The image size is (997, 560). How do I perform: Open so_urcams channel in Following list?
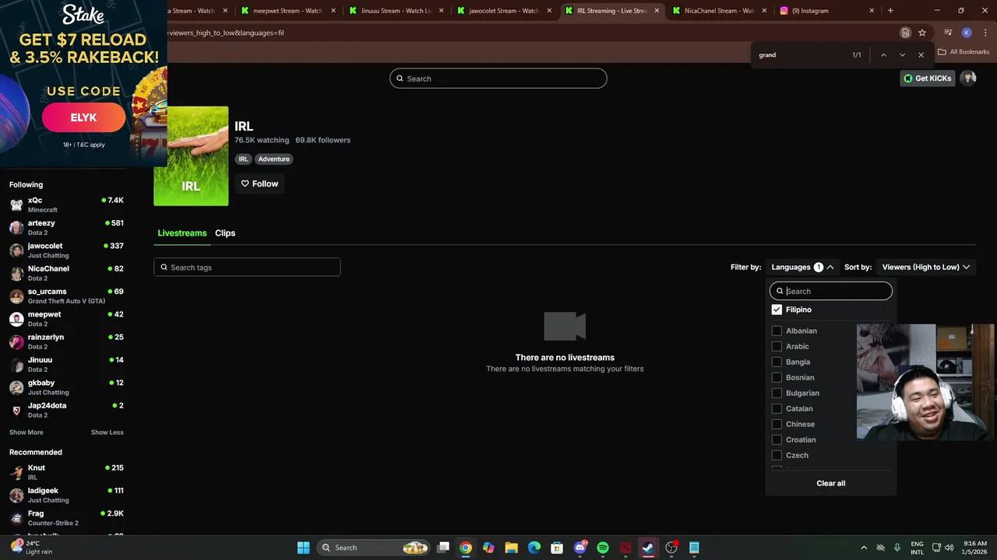66,296
